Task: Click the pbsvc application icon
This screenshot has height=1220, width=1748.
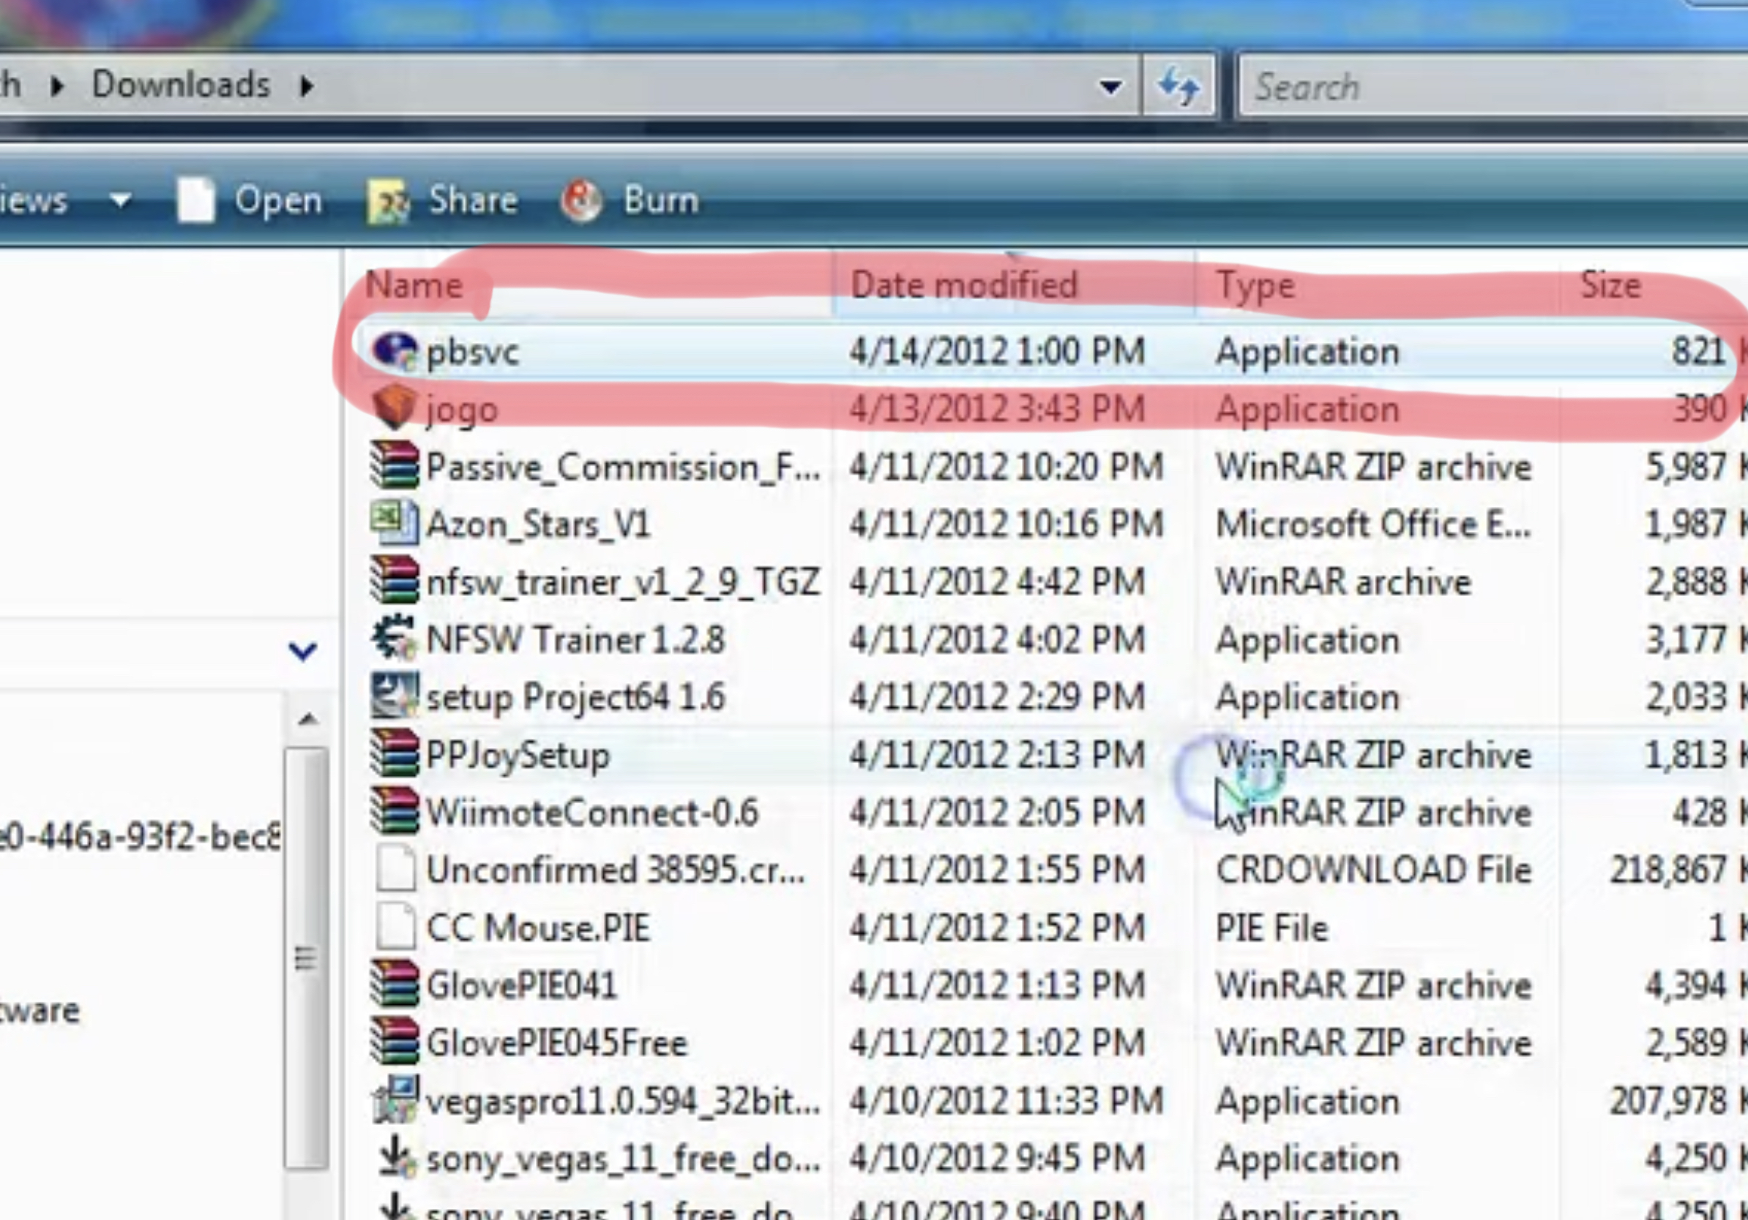Action: [395, 352]
